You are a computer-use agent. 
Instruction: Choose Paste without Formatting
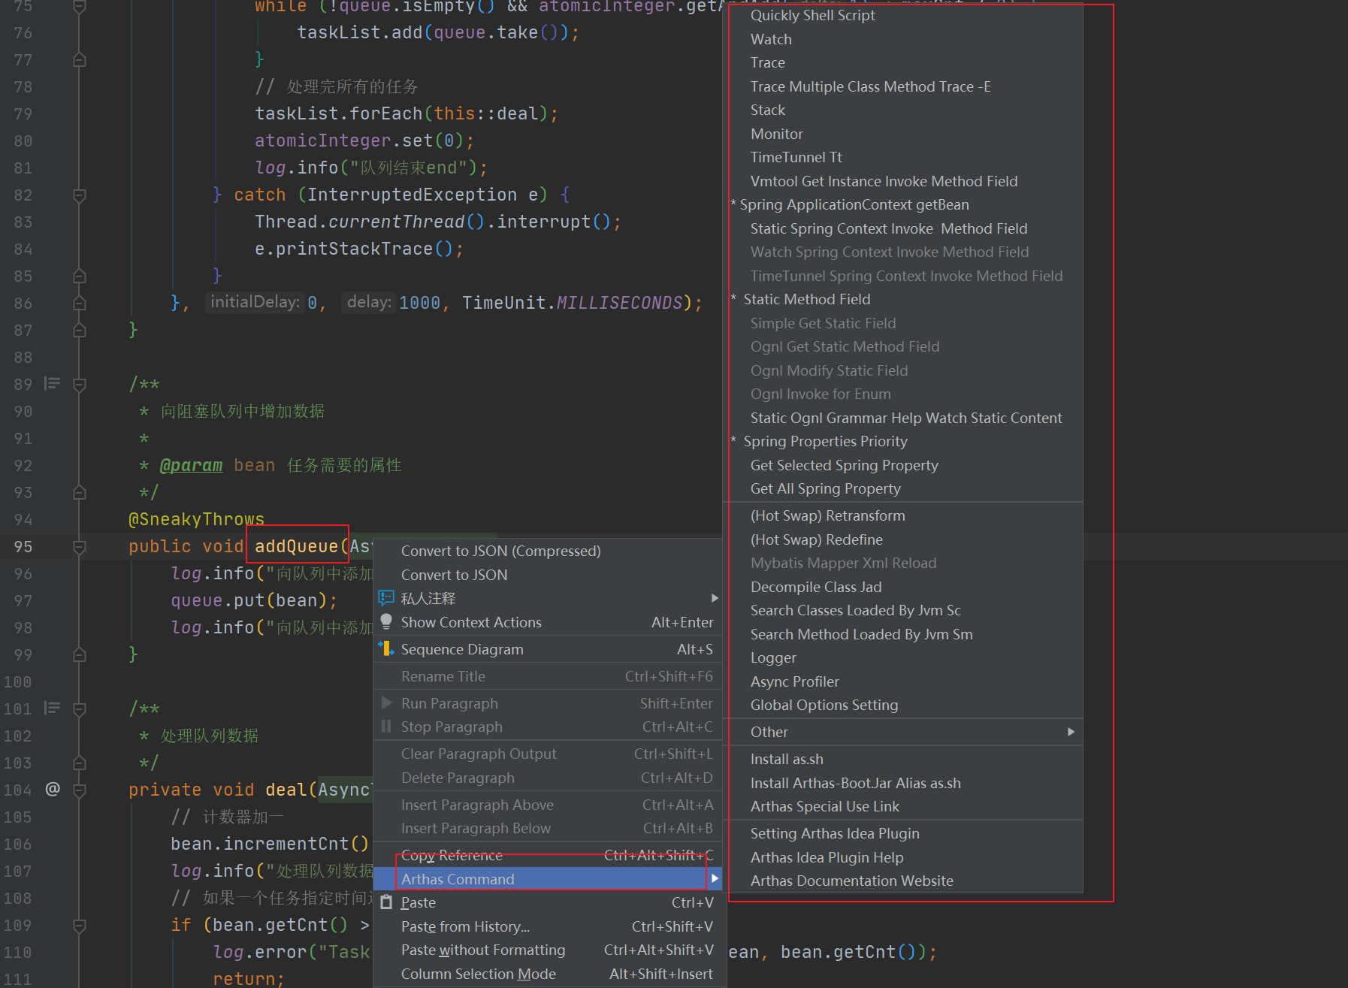(549, 950)
